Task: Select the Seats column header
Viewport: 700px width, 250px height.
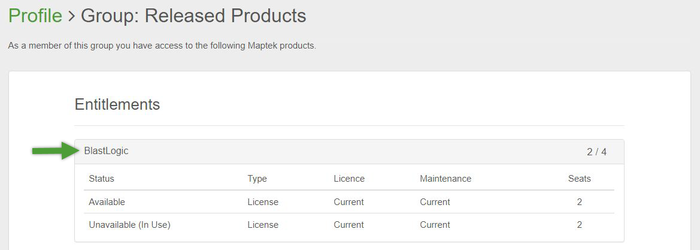Action: click(x=579, y=179)
